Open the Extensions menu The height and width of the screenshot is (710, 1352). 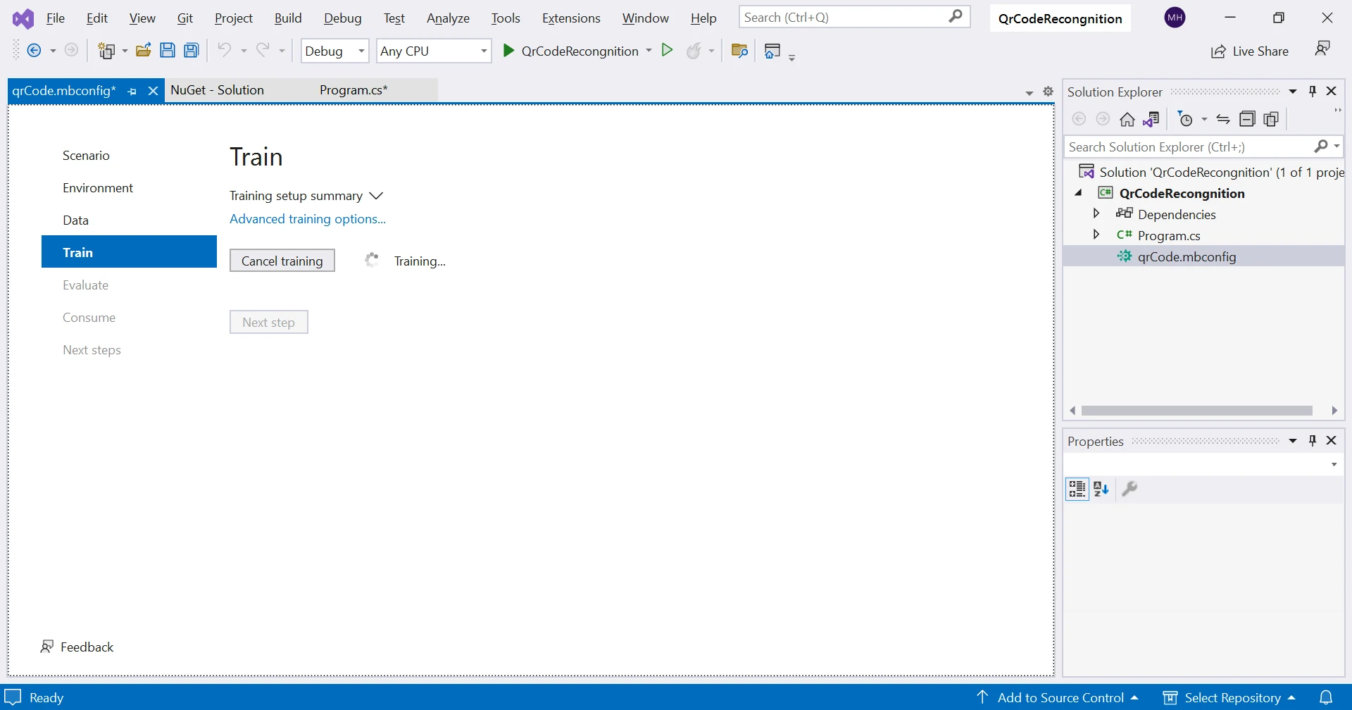click(570, 18)
